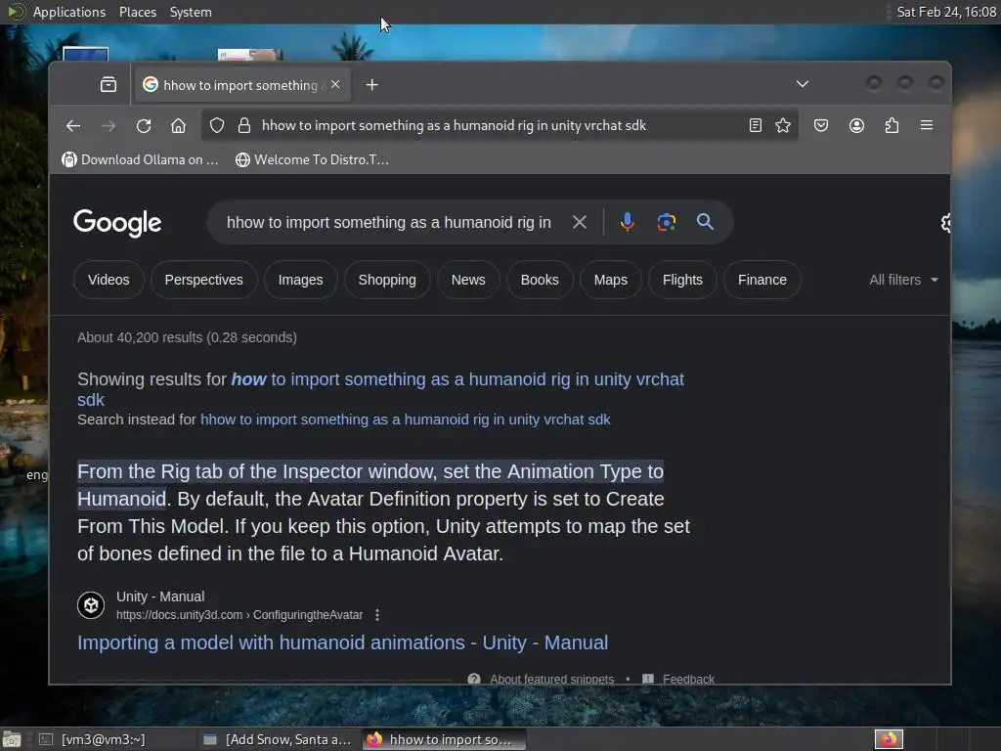
Task: Filter results by Videos
Action: (x=109, y=280)
